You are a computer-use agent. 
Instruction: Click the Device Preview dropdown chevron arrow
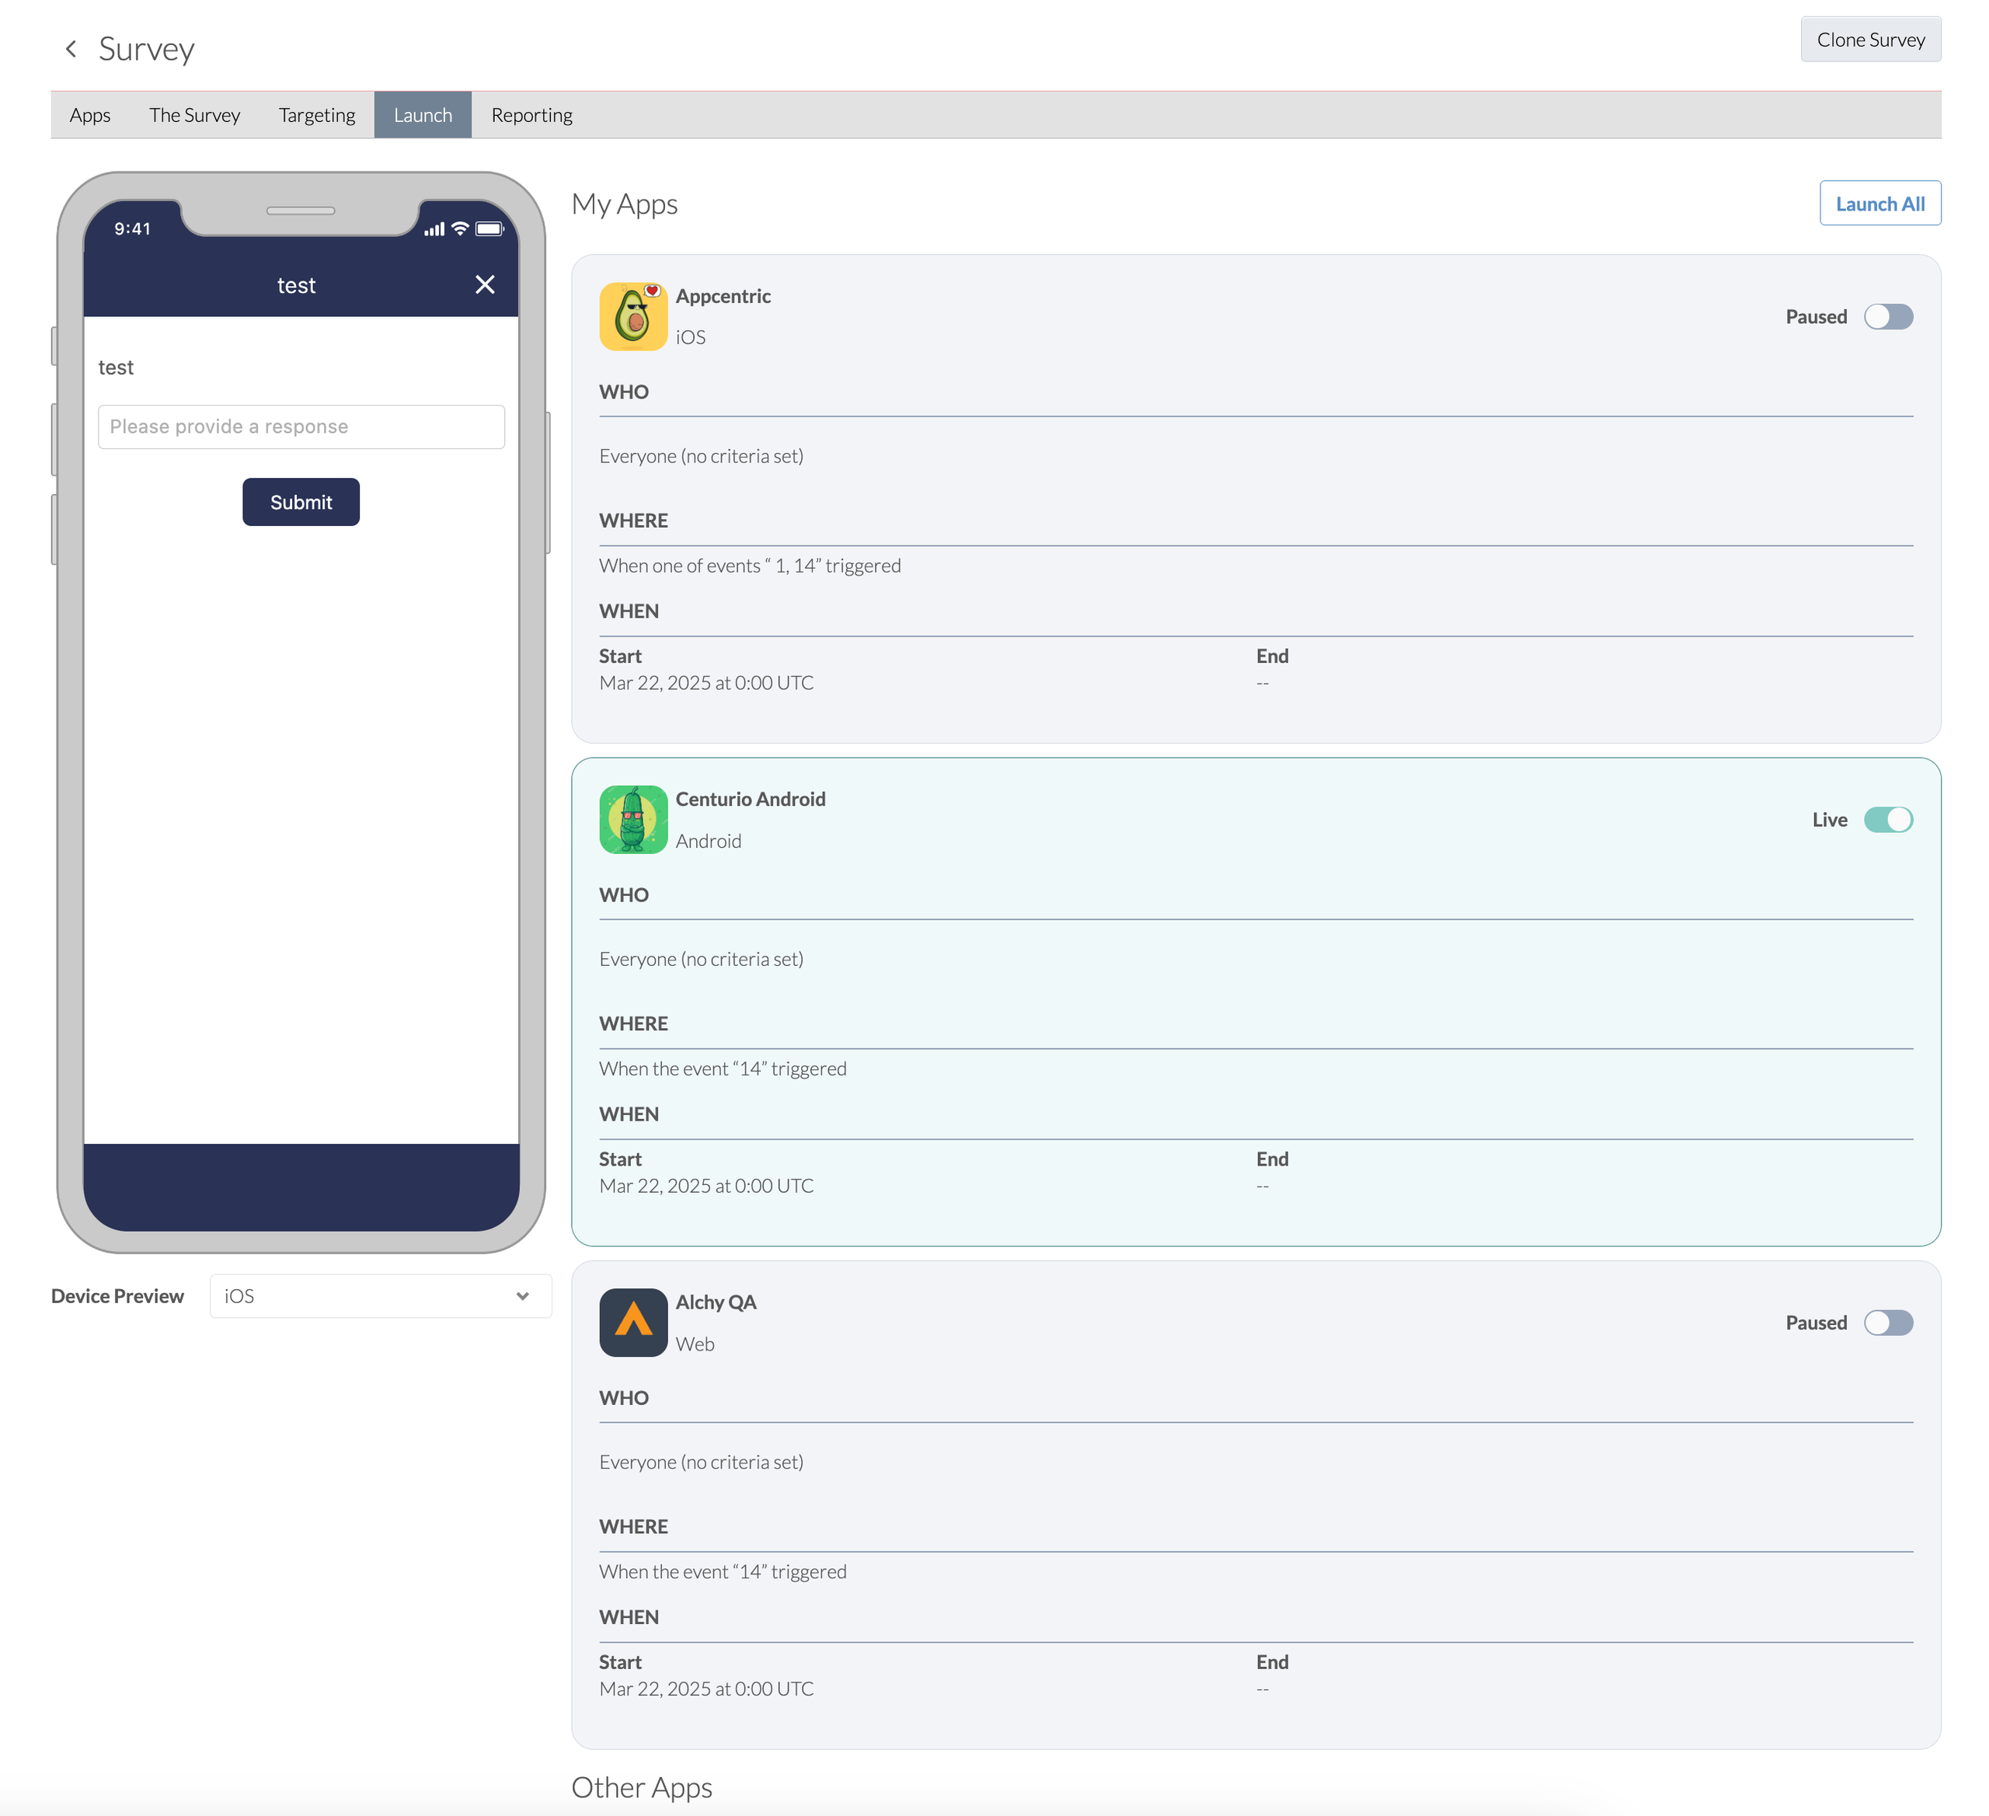point(523,1296)
